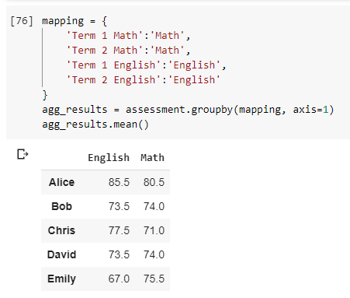Click David's Math value 74.0
The width and height of the screenshot is (350, 298).
154,254
